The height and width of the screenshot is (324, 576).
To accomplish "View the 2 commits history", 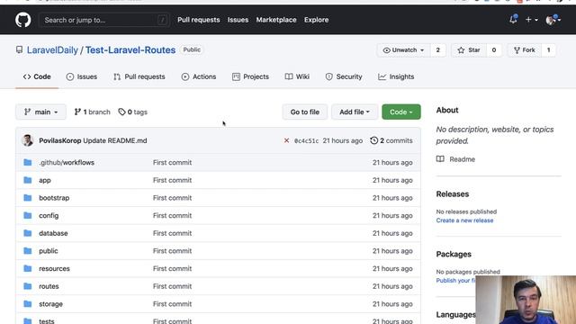I will point(391,140).
